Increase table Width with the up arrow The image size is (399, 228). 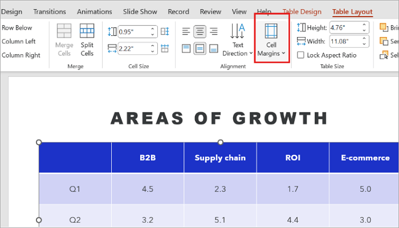pyautogui.click(x=364, y=39)
